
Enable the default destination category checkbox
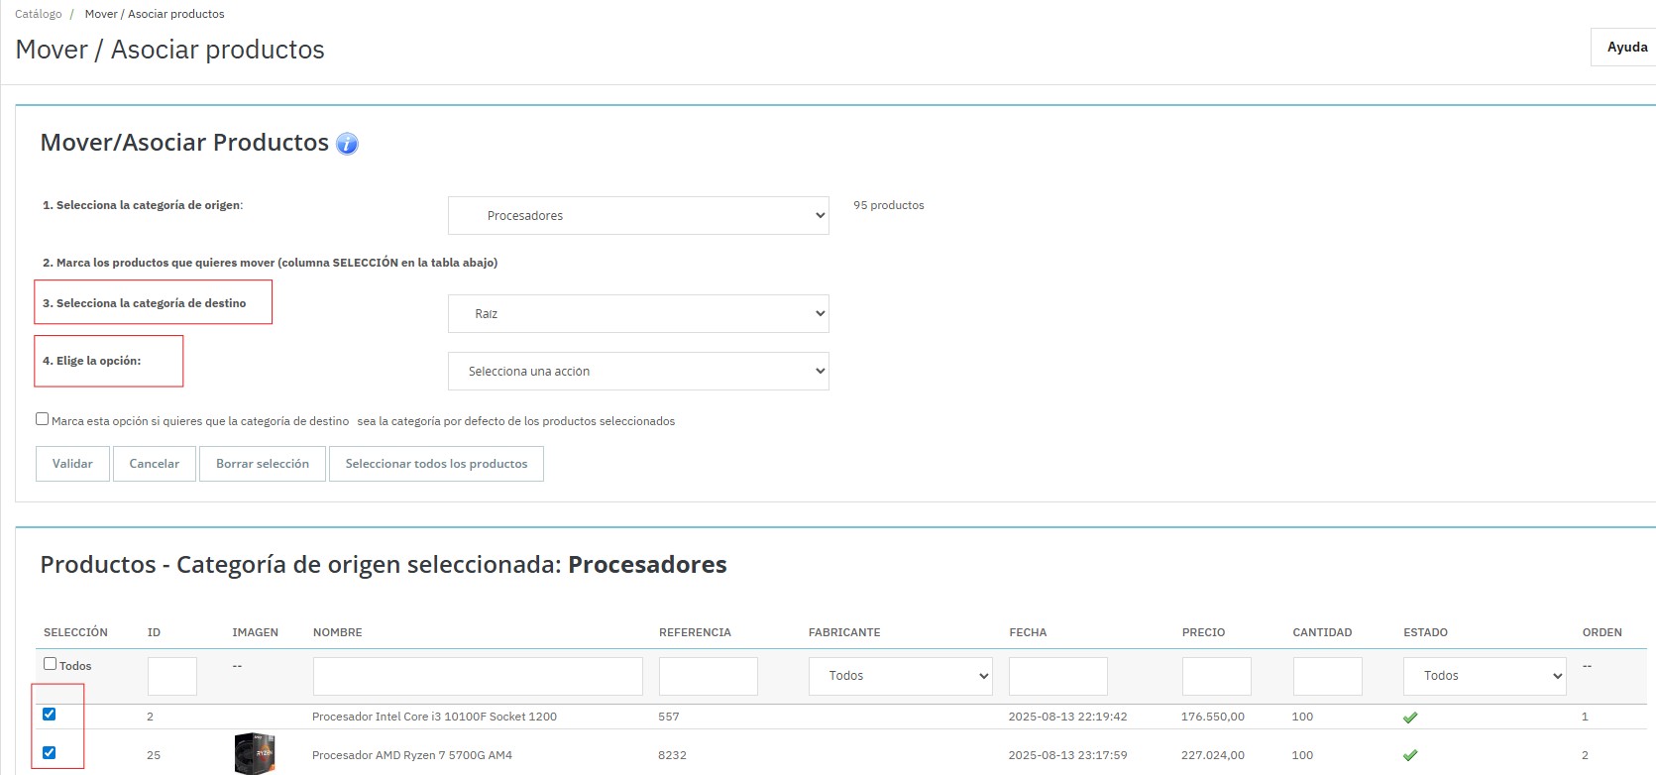(43, 419)
